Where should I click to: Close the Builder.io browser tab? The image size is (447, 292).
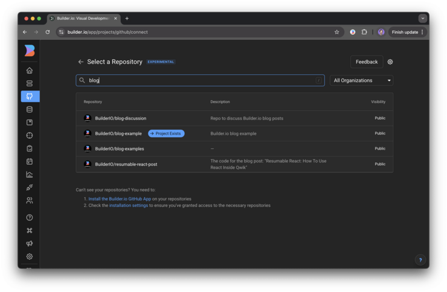tap(115, 19)
